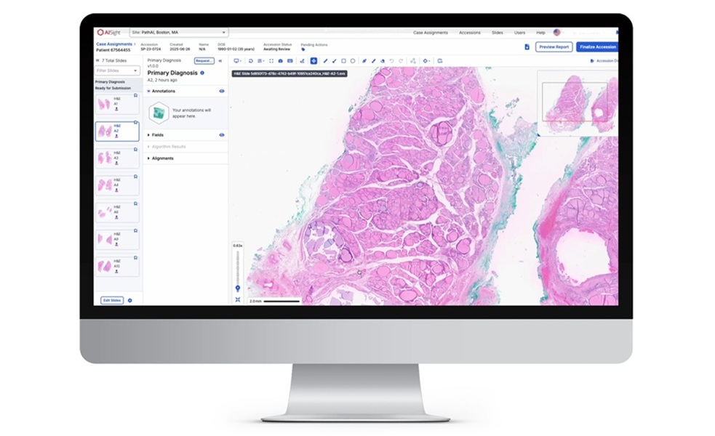
Task: Open Case Assignments in top navigation
Action: (430, 33)
